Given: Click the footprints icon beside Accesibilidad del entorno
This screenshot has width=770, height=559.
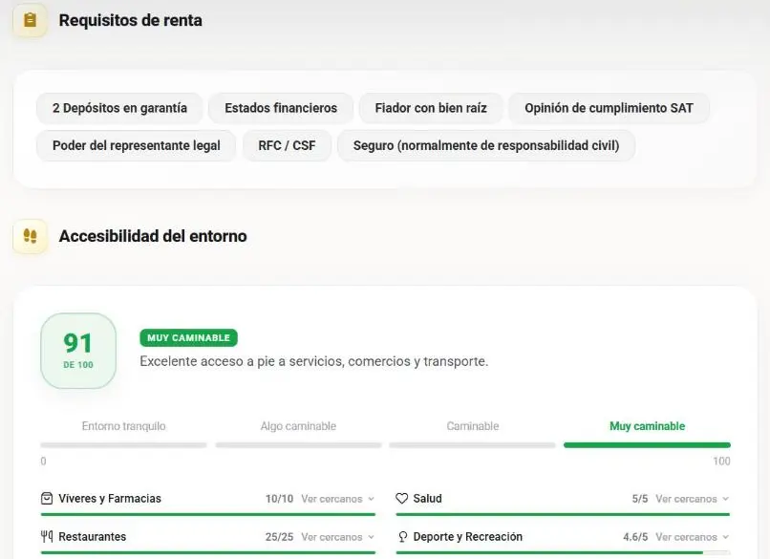Looking at the screenshot, I should click(x=30, y=236).
